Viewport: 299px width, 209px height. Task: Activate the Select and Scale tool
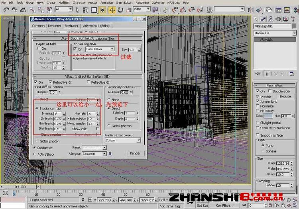tap(129, 10)
